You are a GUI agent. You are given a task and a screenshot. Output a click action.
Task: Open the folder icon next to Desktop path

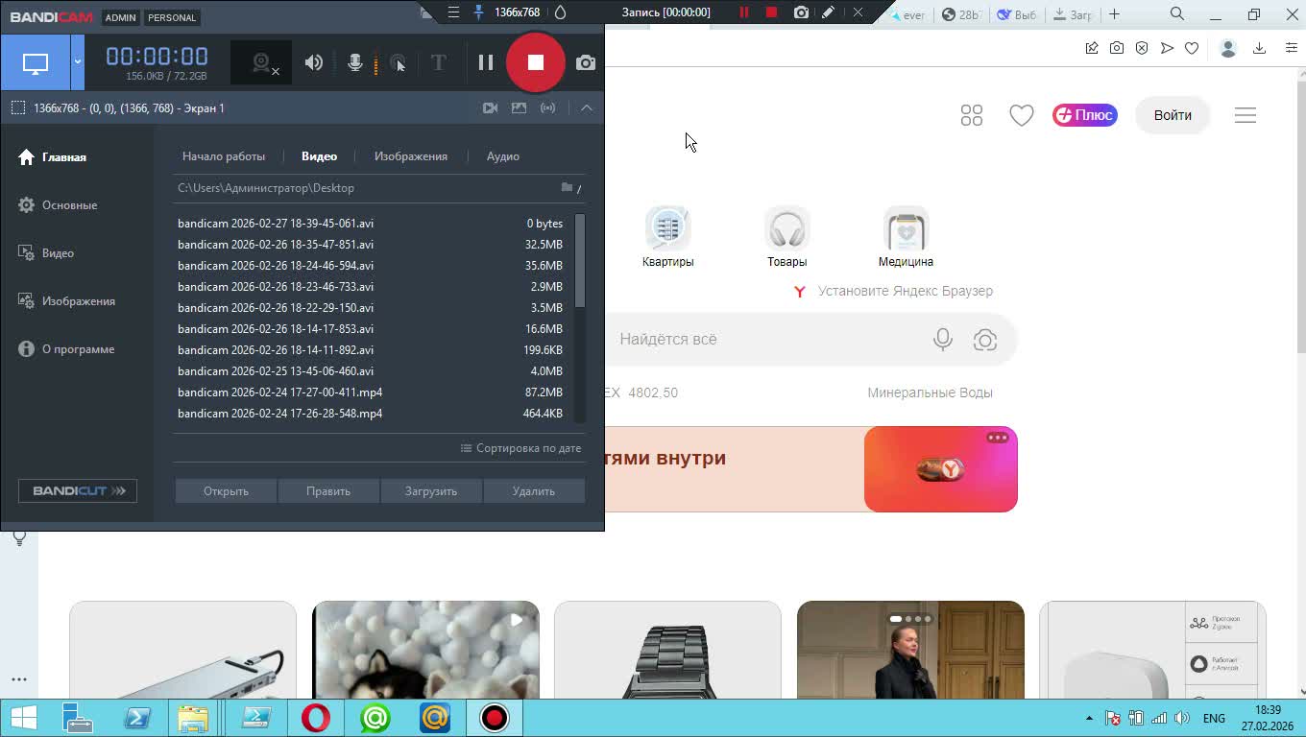[x=568, y=188]
